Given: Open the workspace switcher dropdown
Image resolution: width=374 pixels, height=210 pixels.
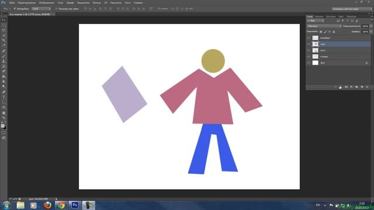Looking at the screenshot, I should 352,9.
